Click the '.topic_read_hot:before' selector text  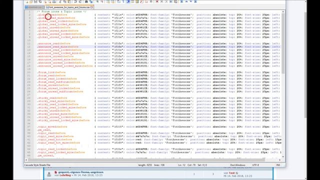(54, 139)
